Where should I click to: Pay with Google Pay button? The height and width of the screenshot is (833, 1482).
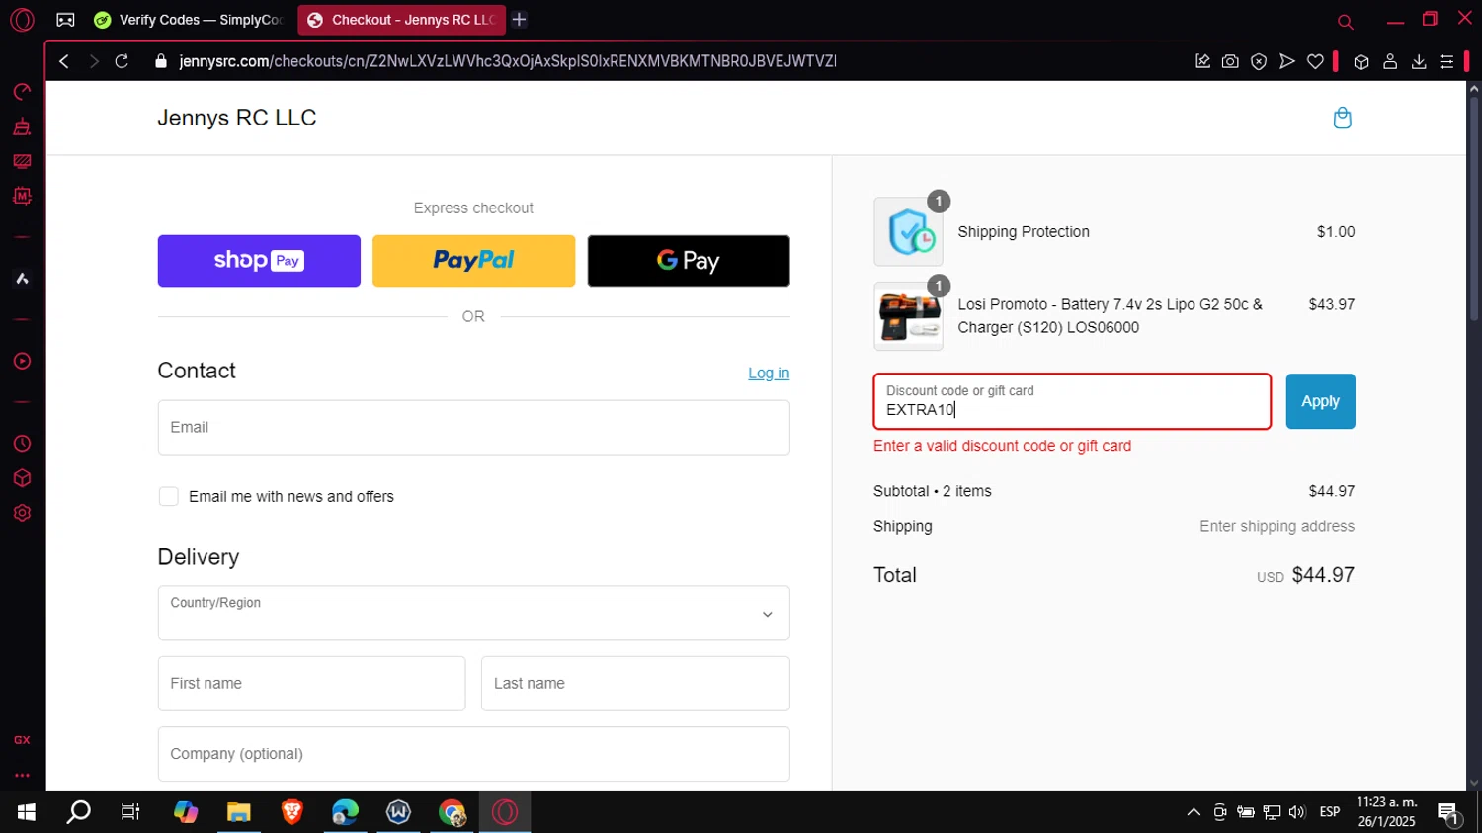pos(689,261)
